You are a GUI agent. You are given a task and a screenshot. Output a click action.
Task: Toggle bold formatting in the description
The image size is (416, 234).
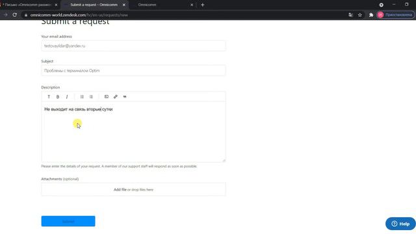pos(58,97)
